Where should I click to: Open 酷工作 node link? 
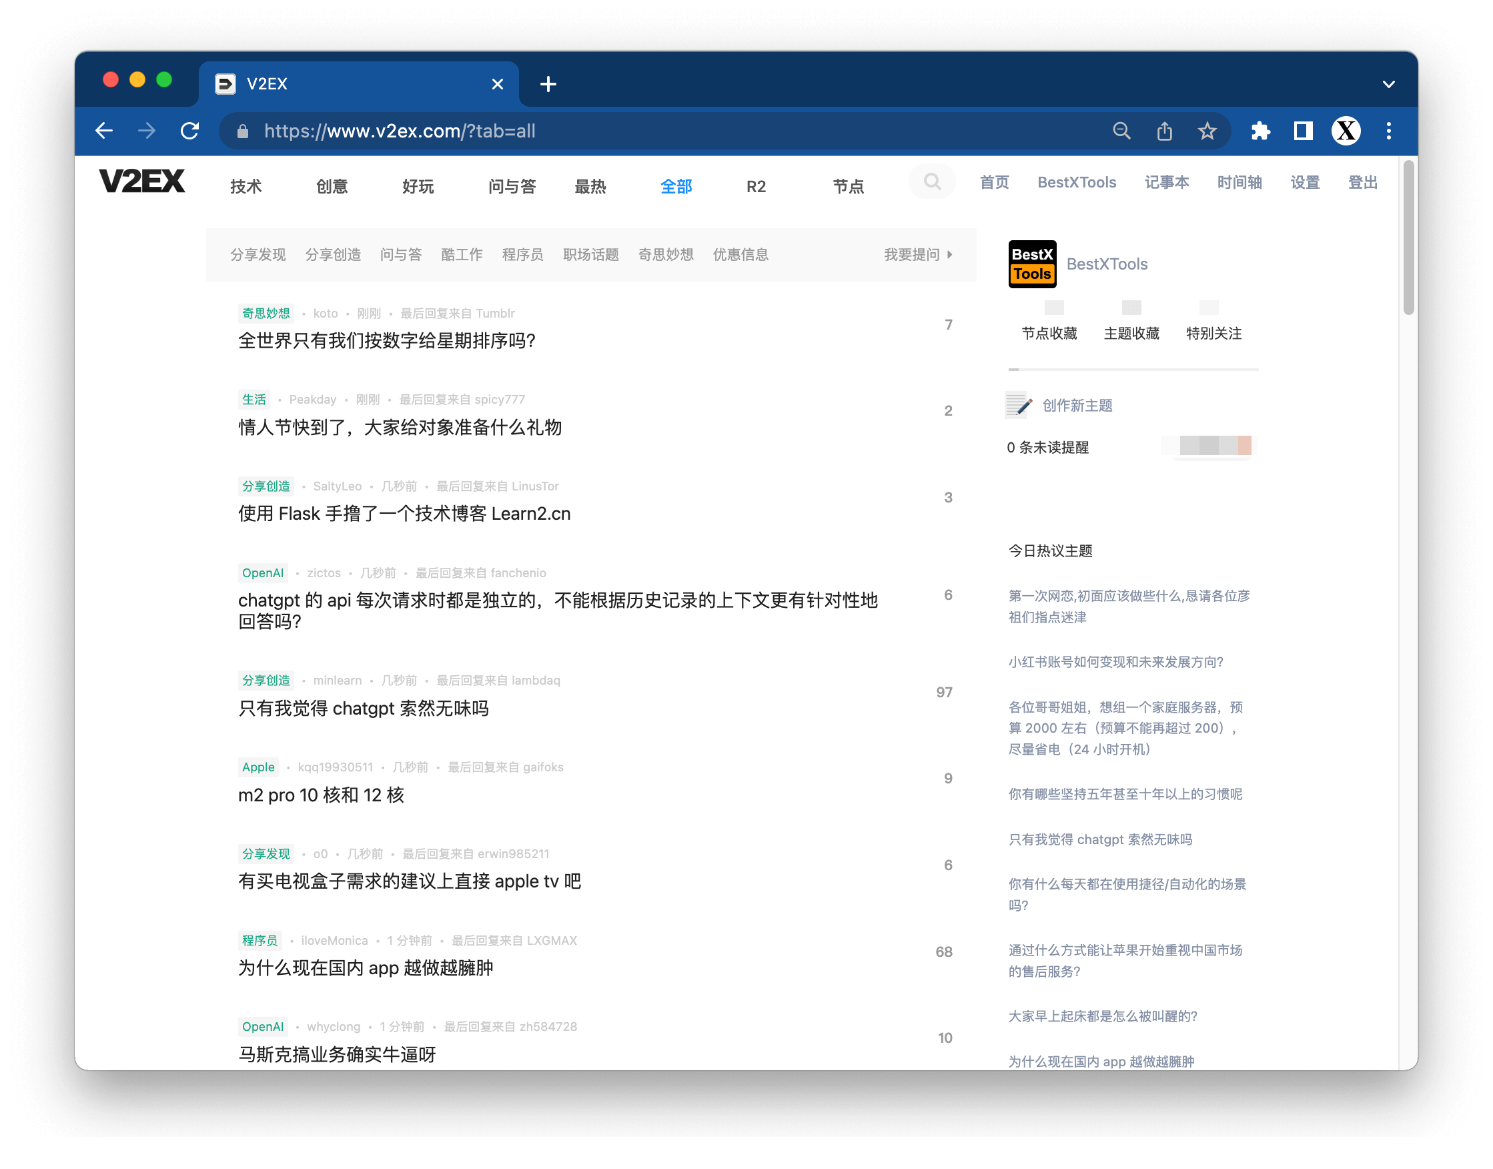click(x=462, y=255)
